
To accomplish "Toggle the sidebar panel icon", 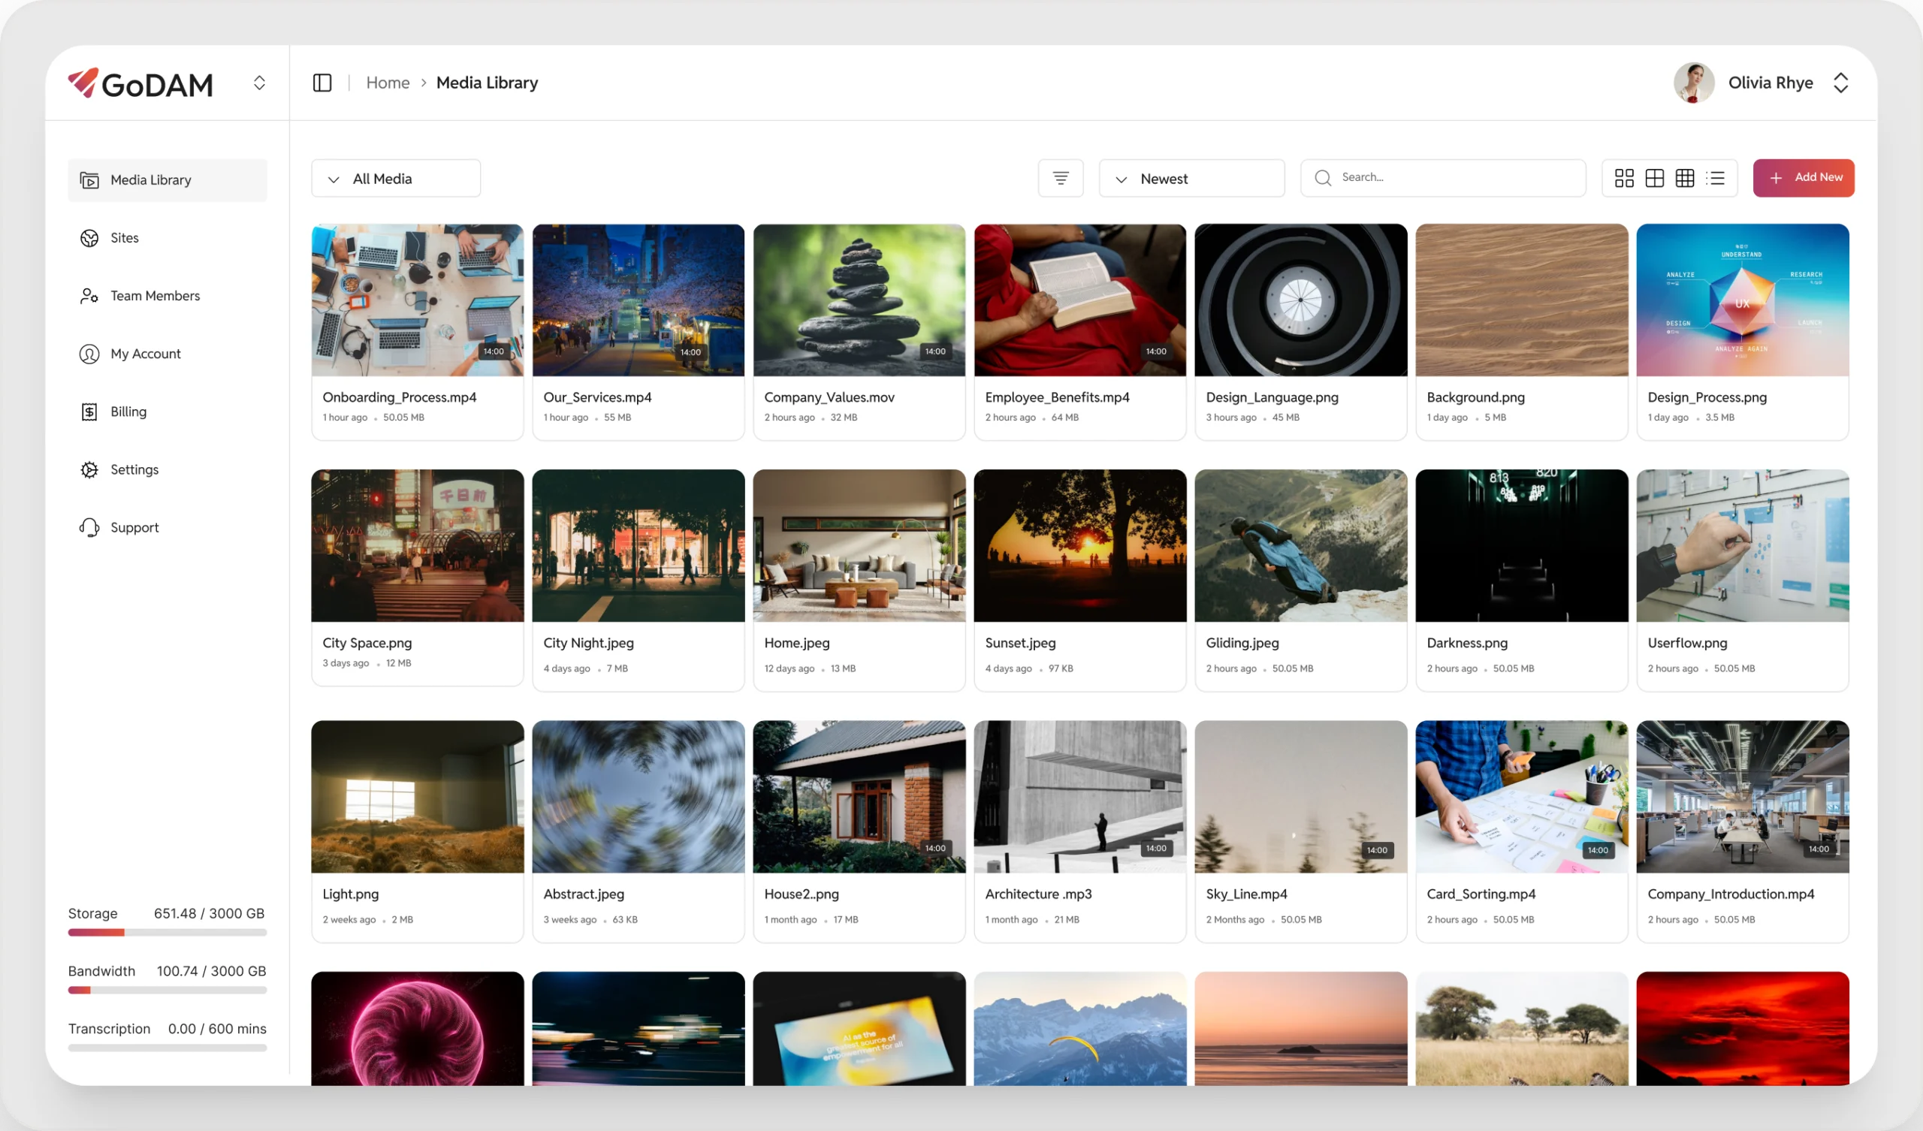I will pos(322,83).
